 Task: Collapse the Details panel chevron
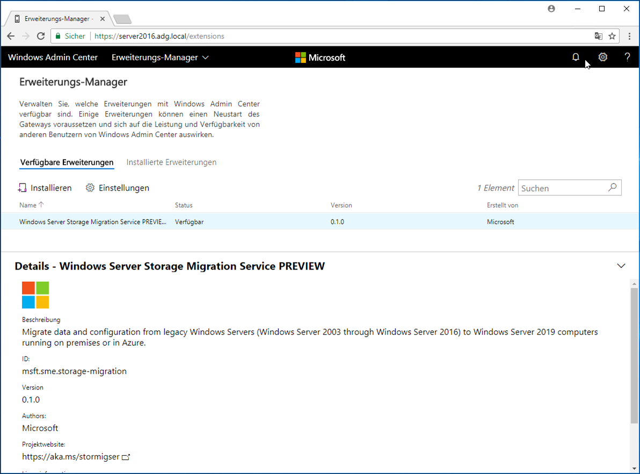point(621,266)
